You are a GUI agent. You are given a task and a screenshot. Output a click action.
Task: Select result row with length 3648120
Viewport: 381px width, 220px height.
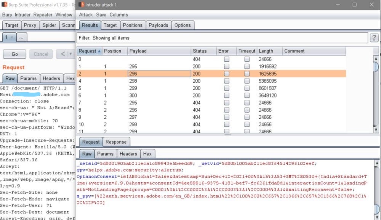(211, 96)
